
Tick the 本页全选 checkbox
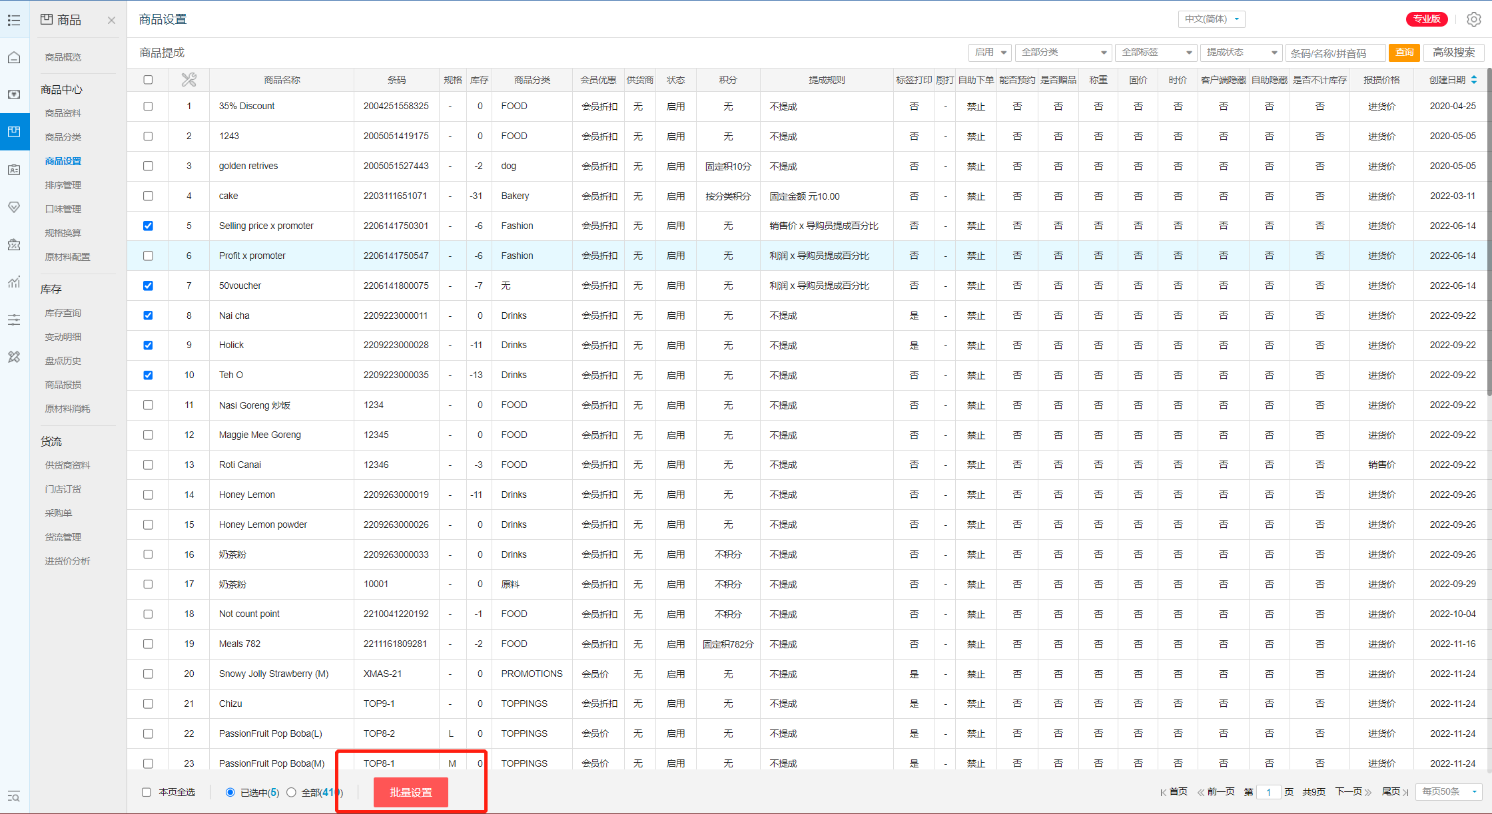147,792
